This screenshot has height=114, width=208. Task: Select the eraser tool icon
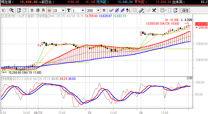click(x=148, y=10)
